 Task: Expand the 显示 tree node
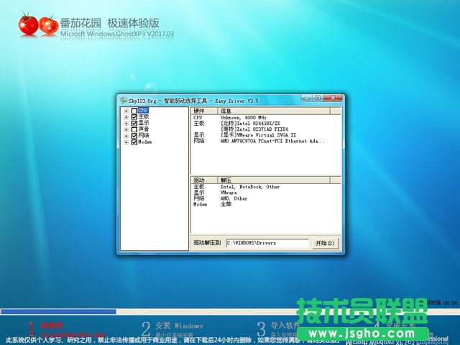pos(126,123)
